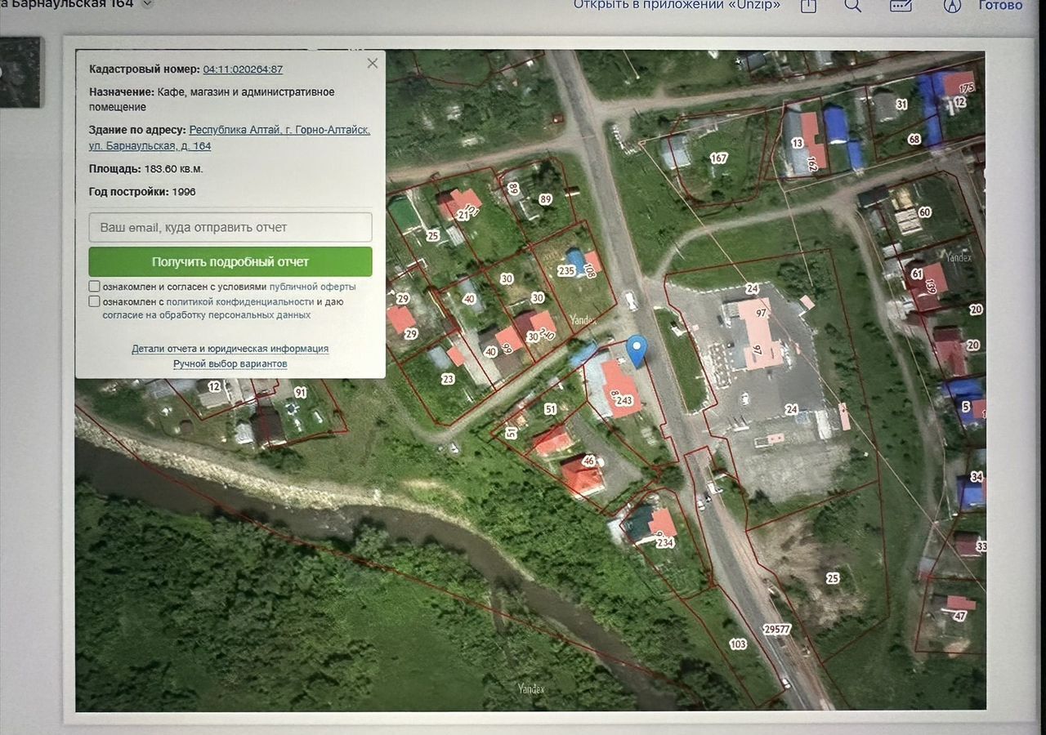Click the email input field
The height and width of the screenshot is (735, 1046).
click(x=230, y=227)
